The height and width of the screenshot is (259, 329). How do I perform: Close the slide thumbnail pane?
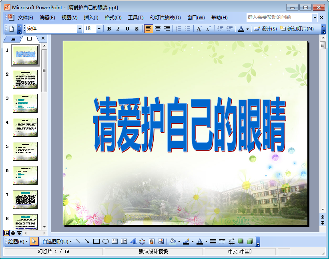click(43, 38)
